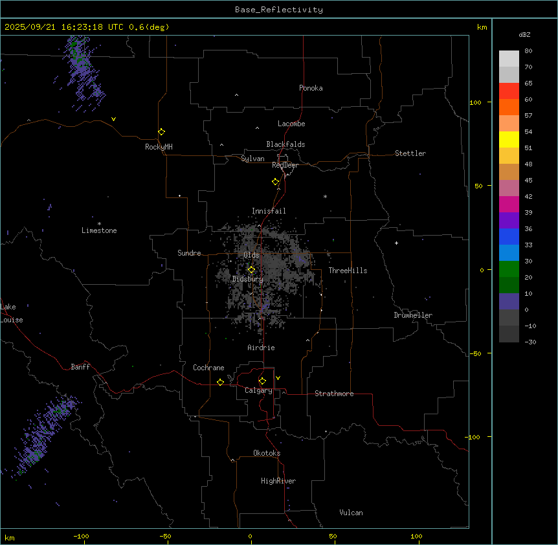Click the Base_Reflectivity title at the top

[x=278, y=10]
